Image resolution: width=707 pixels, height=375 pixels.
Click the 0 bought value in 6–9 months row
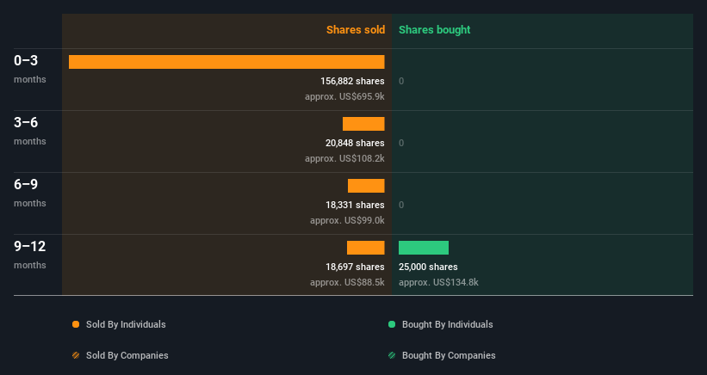pos(401,205)
